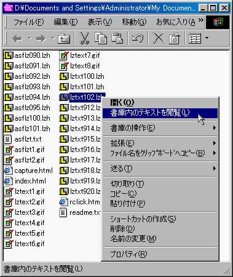Click the Cut scissors toolbar icon
This screenshot has height=277, width=233.
pyautogui.click(x=84, y=38)
